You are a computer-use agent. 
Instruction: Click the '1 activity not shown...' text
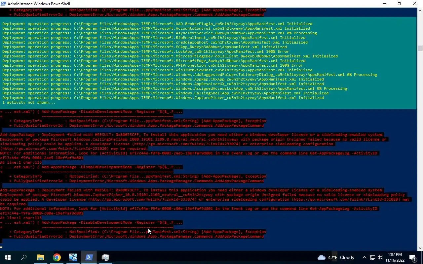(x=29, y=102)
